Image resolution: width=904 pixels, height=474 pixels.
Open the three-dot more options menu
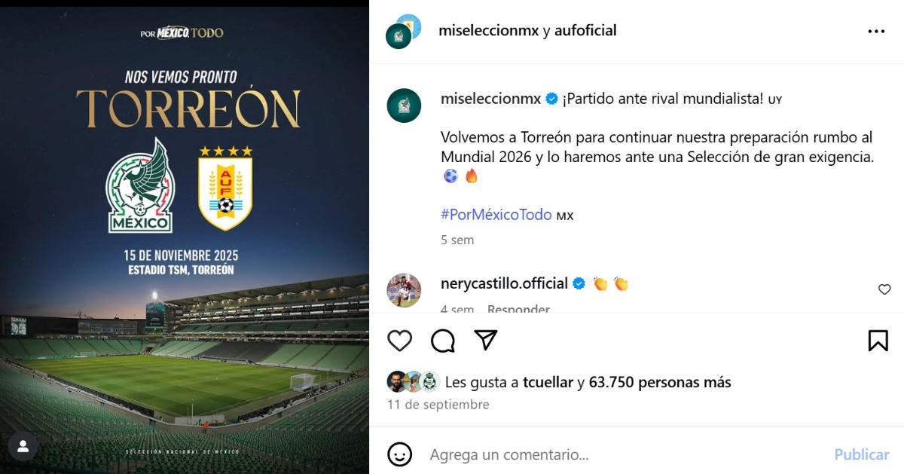tap(876, 32)
